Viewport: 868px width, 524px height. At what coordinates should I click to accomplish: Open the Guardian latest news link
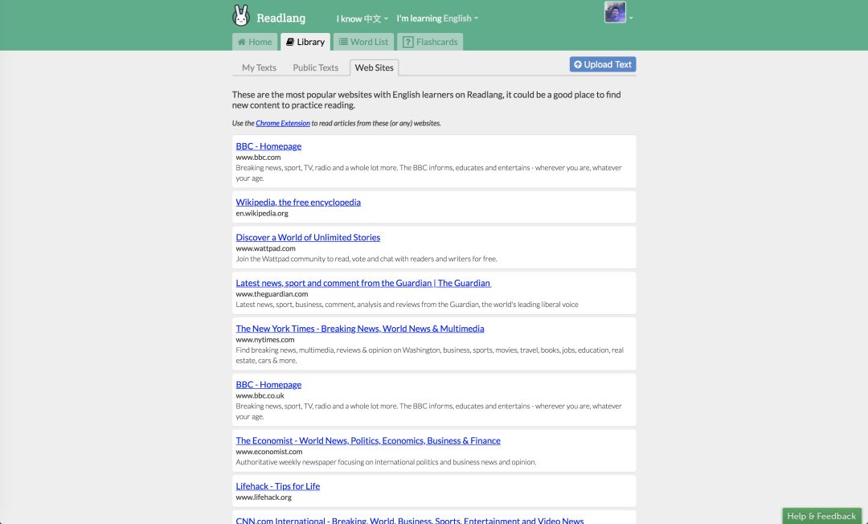(x=363, y=283)
